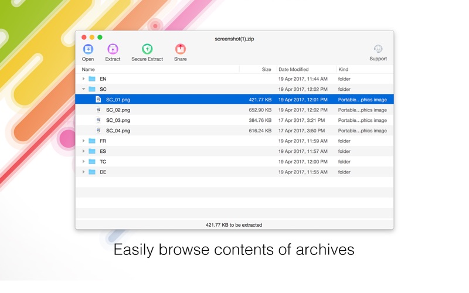Collapse the SC folder disclosure triangle

(83, 90)
